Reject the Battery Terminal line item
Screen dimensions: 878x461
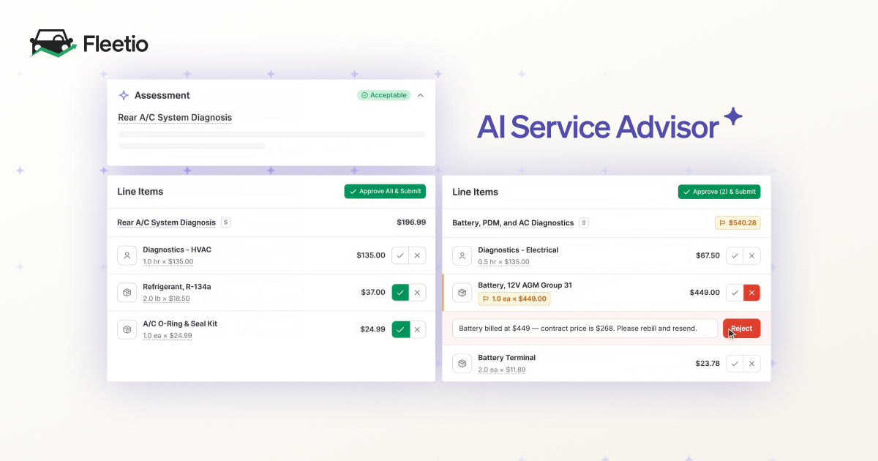(x=751, y=364)
